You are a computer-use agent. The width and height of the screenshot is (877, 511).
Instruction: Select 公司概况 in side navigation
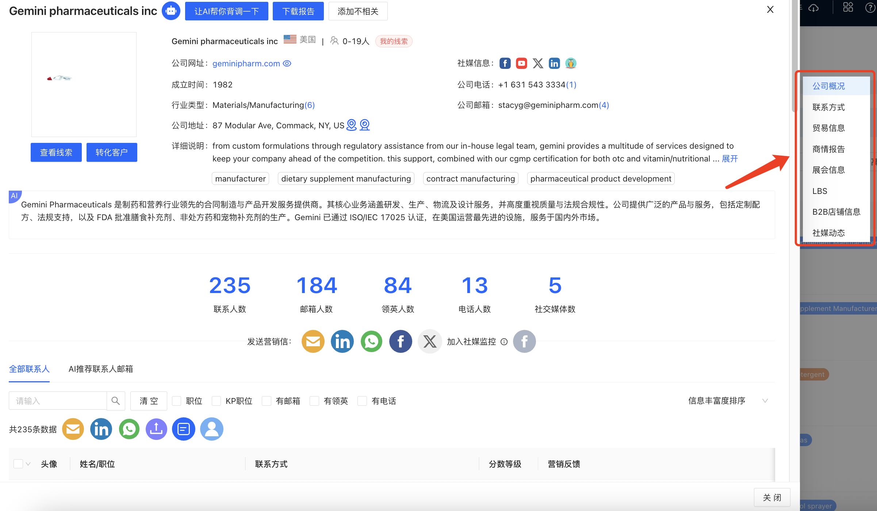click(x=836, y=86)
